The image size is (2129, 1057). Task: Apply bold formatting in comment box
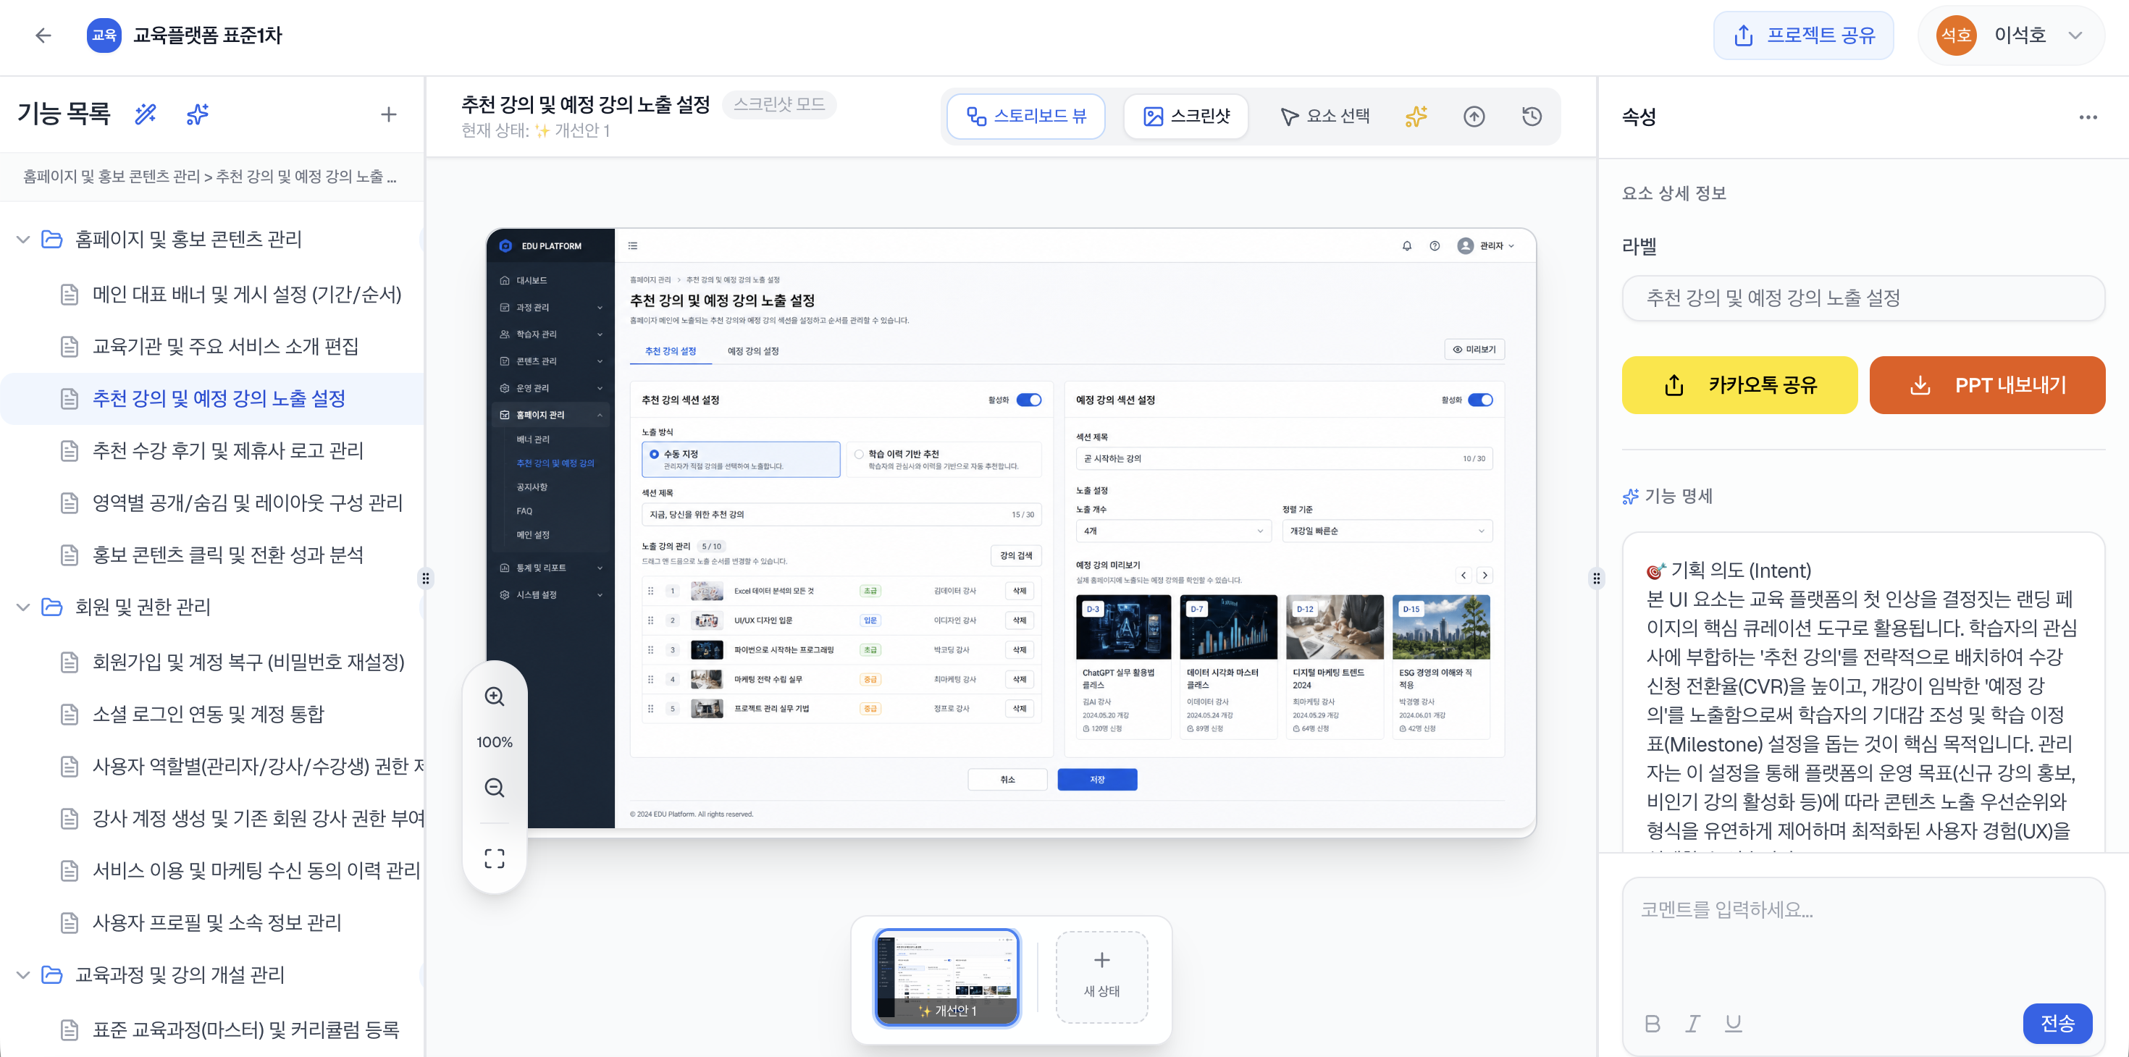click(x=1652, y=1023)
